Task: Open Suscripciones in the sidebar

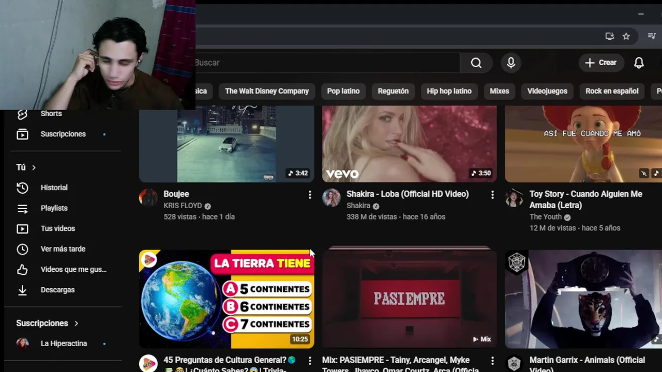Action: (63, 134)
